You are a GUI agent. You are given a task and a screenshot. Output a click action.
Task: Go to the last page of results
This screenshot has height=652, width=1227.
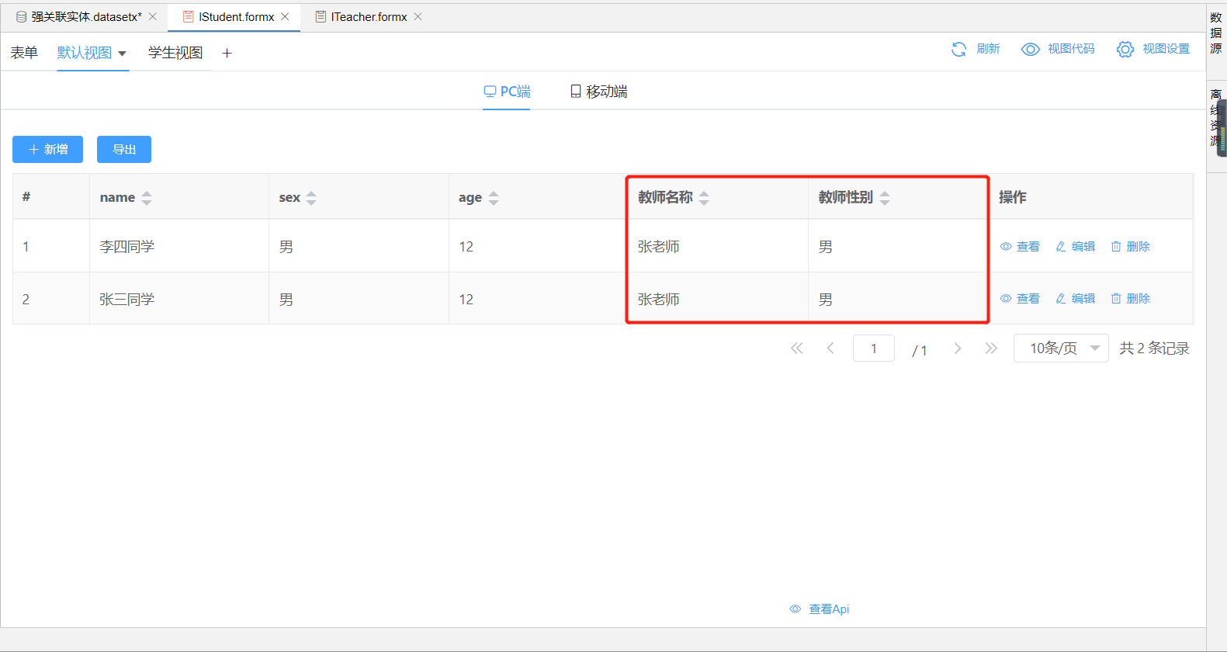tap(991, 349)
